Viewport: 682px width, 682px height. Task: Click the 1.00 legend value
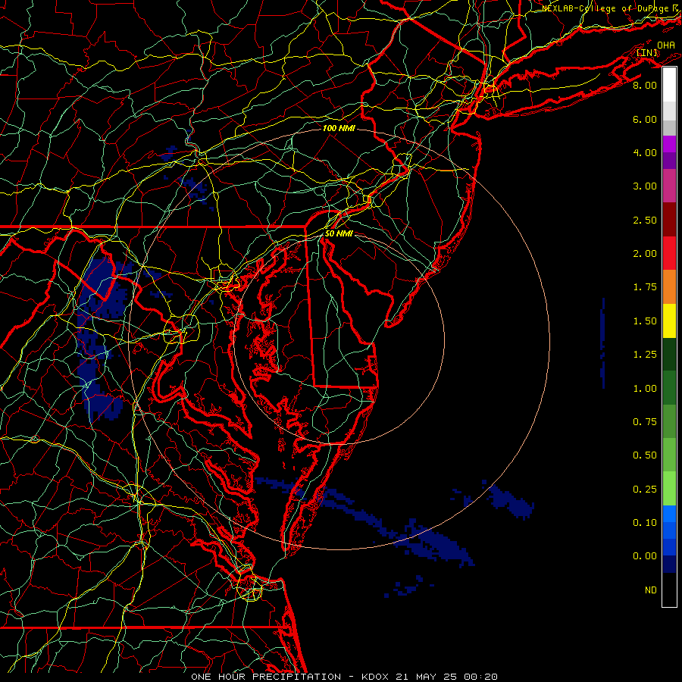[x=645, y=389]
